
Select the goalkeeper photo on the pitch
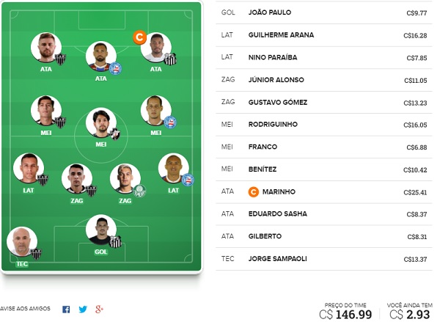pyautogui.click(x=101, y=230)
